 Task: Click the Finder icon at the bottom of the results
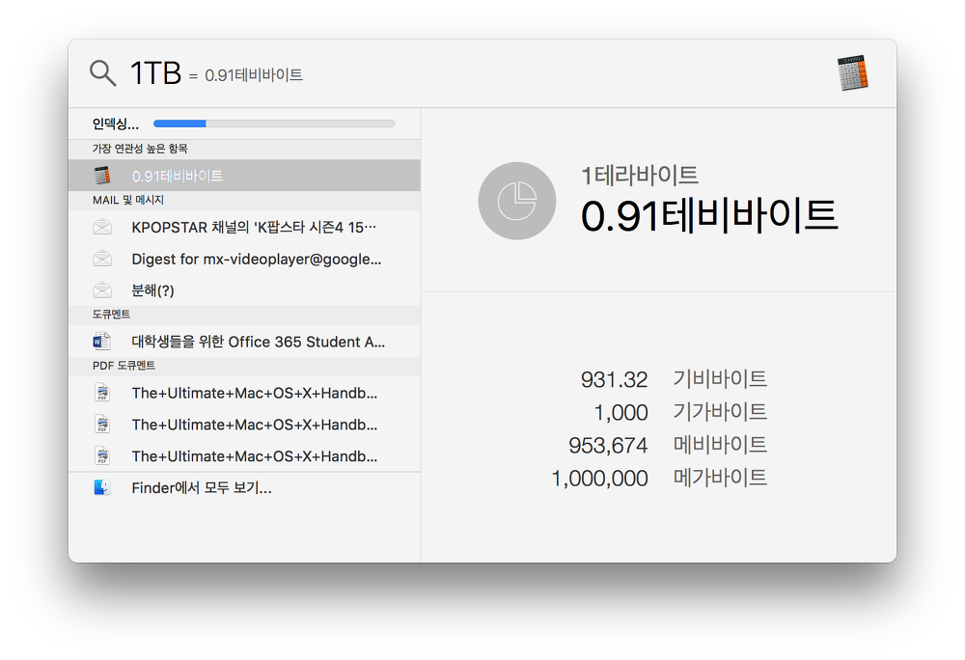point(102,488)
